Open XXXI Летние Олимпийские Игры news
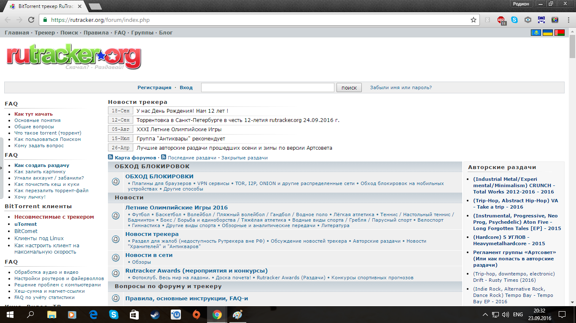 (179, 129)
